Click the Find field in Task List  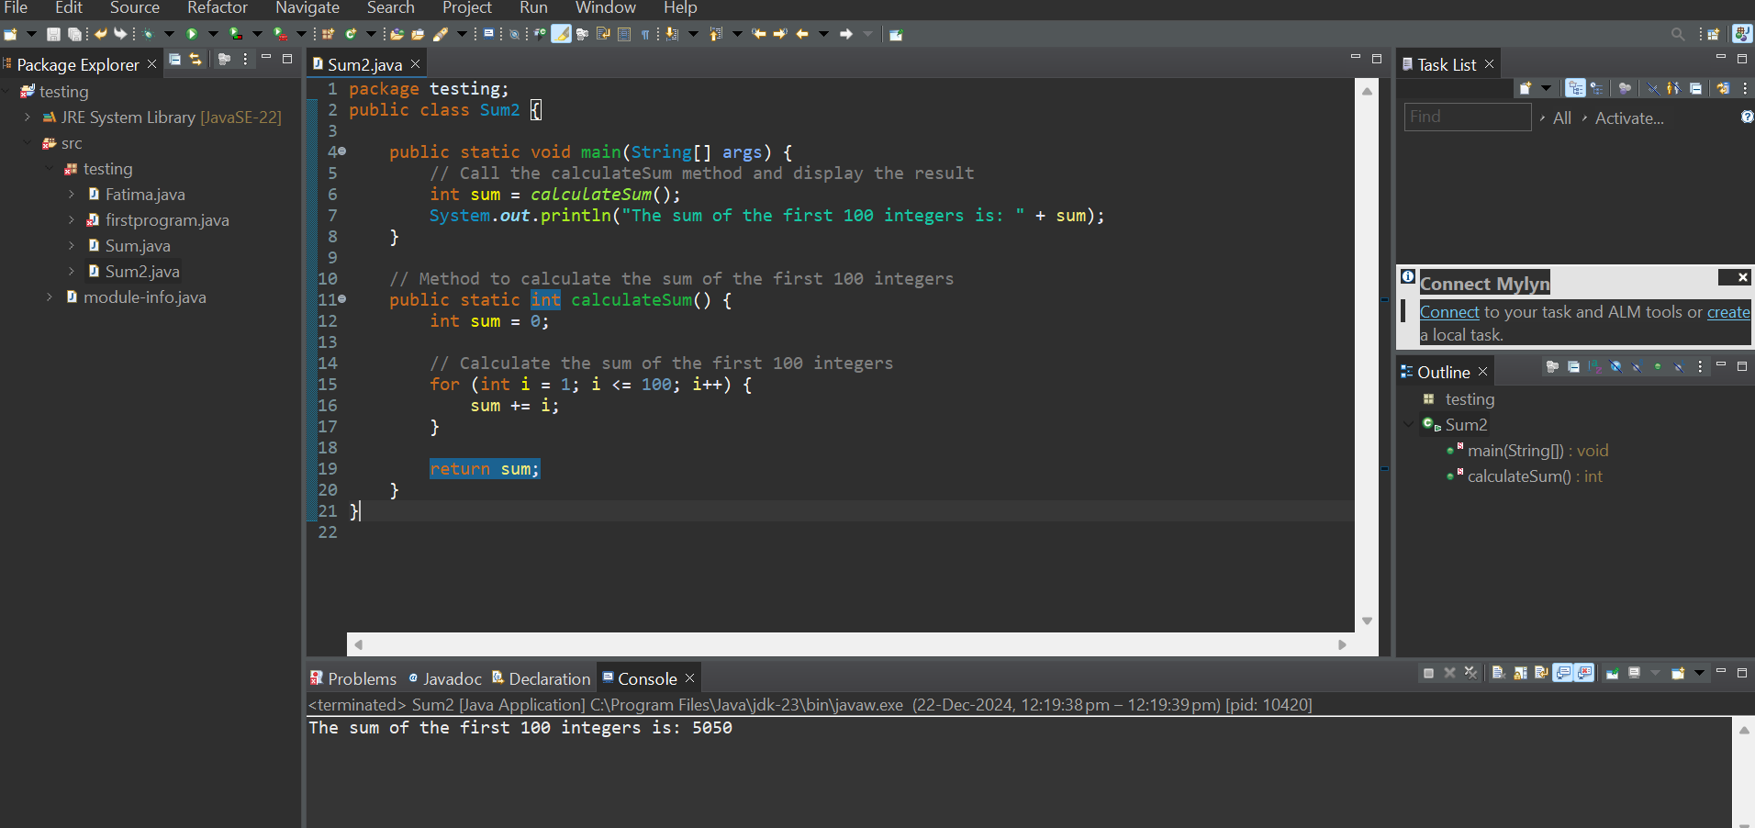1467,117
